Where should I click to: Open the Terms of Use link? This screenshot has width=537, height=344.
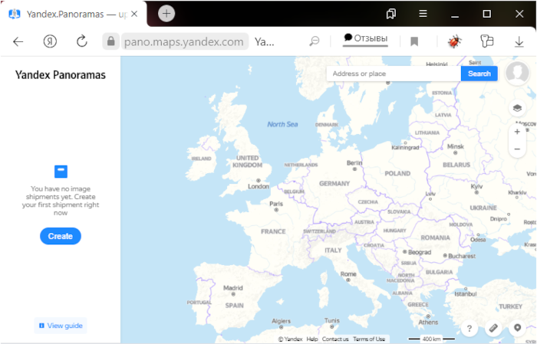369,339
